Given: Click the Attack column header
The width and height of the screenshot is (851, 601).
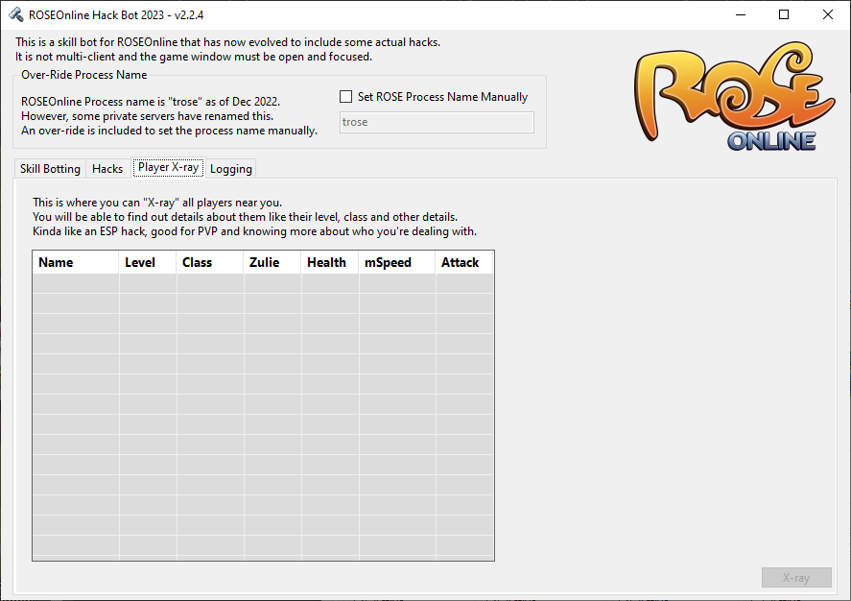Looking at the screenshot, I should [464, 262].
